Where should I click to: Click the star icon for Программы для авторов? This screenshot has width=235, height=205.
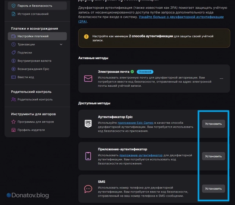click(14, 122)
